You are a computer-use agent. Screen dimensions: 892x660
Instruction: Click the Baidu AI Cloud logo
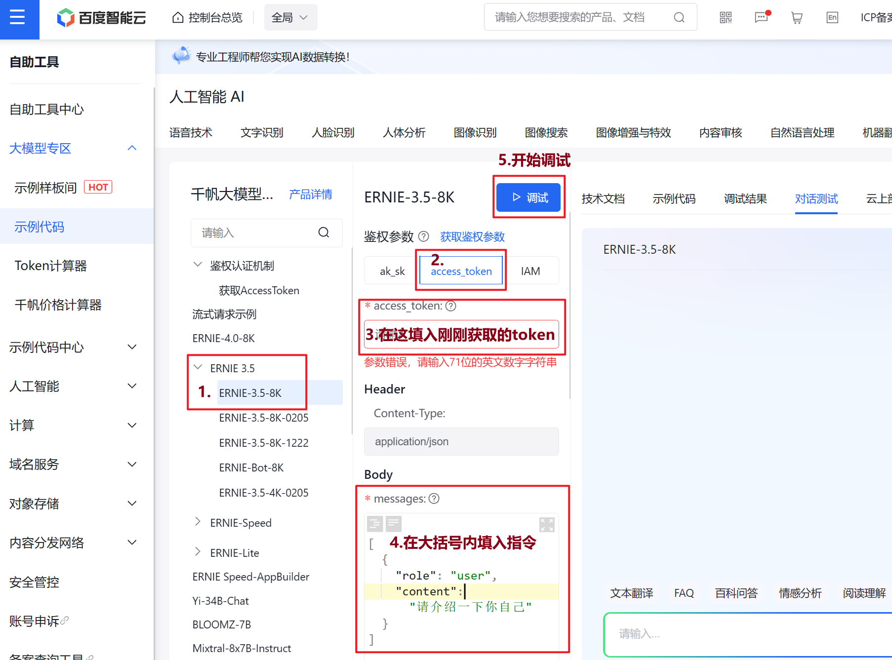pos(101,18)
